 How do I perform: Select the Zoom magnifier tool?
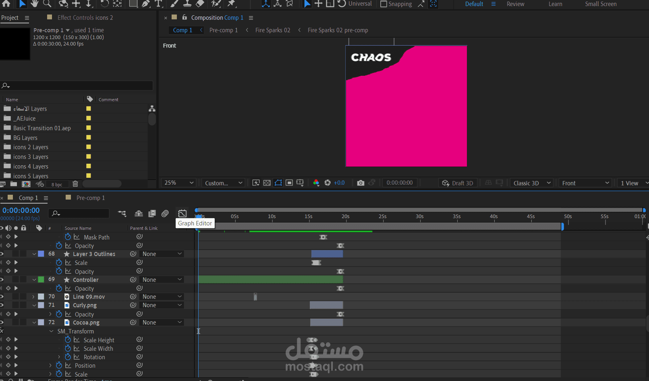click(47, 4)
